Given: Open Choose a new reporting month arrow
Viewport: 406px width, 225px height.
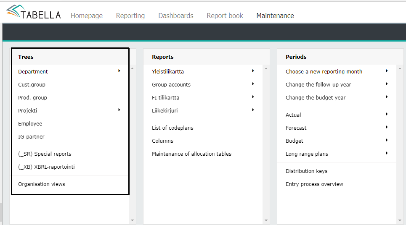Looking at the screenshot, I should click(387, 71).
